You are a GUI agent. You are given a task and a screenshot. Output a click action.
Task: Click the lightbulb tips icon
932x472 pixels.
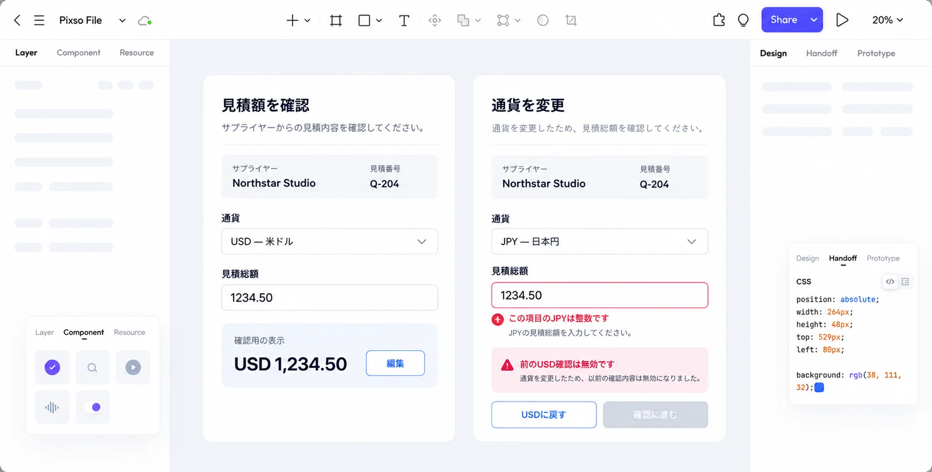[x=743, y=20]
